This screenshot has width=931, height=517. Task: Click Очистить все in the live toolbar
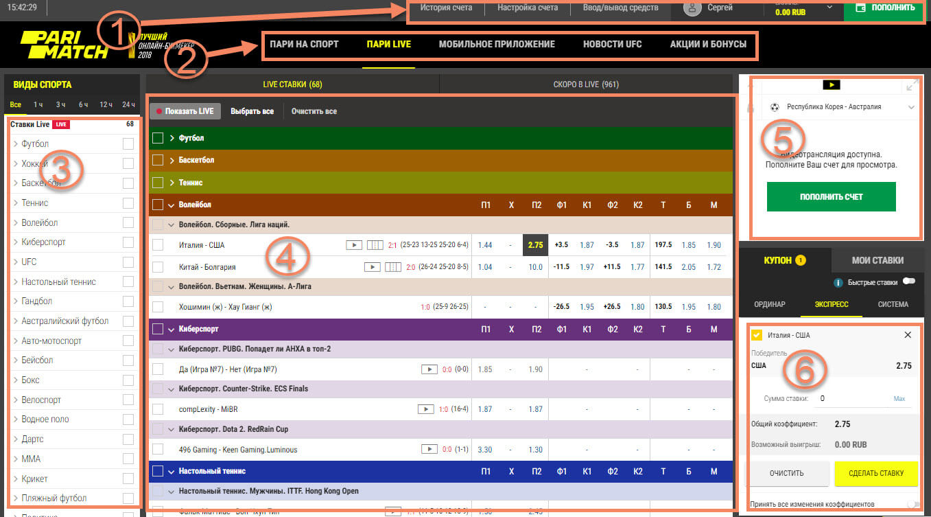click(x=314, y=111)
